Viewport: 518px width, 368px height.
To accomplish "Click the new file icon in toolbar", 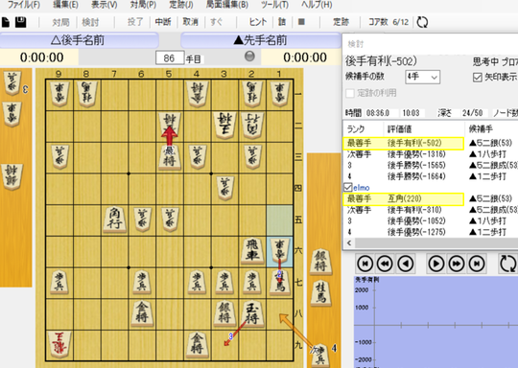I will tap(6, 22).
